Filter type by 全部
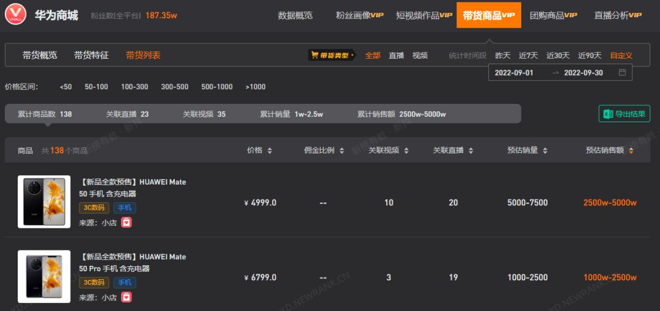660x311 pixels. tap(373, 55)
